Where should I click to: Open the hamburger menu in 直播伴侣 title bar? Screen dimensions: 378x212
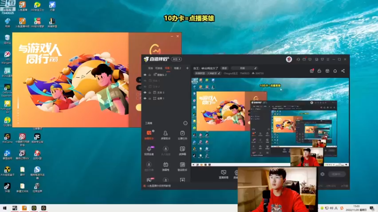(328, 59)
